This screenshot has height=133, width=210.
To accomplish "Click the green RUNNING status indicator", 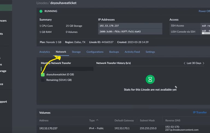I will [41, 11].
